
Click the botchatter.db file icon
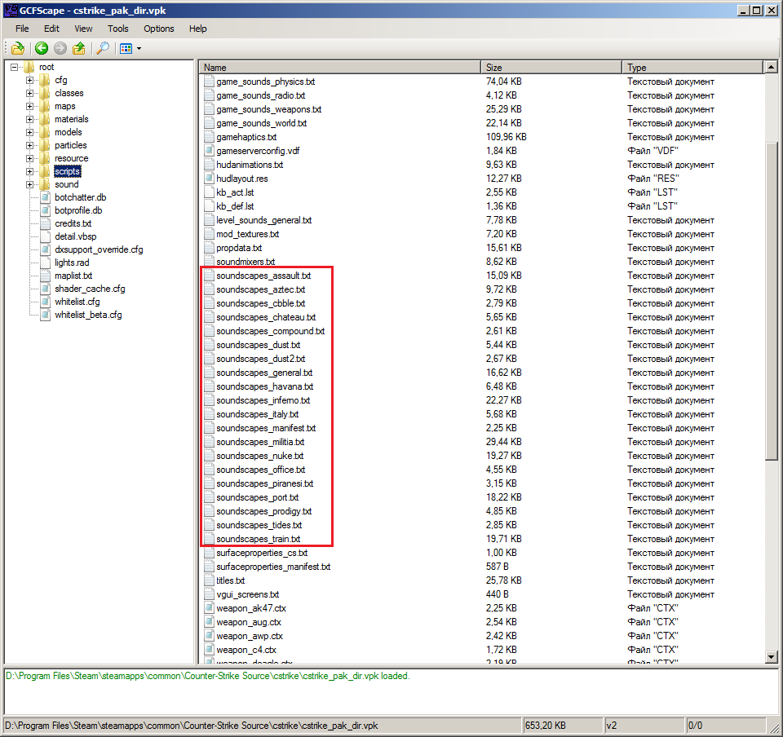45,197
